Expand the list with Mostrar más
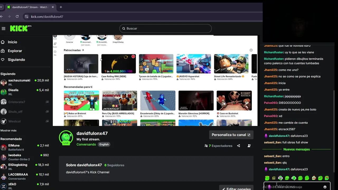 click(8, 130)
